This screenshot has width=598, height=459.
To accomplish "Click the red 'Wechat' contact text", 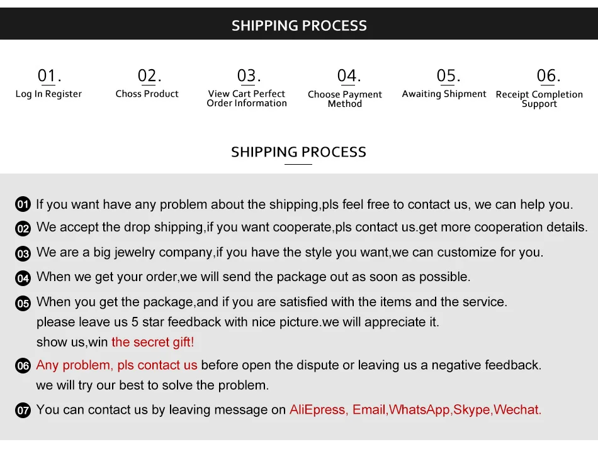I will pyautogui.click(x=517, y=410).
